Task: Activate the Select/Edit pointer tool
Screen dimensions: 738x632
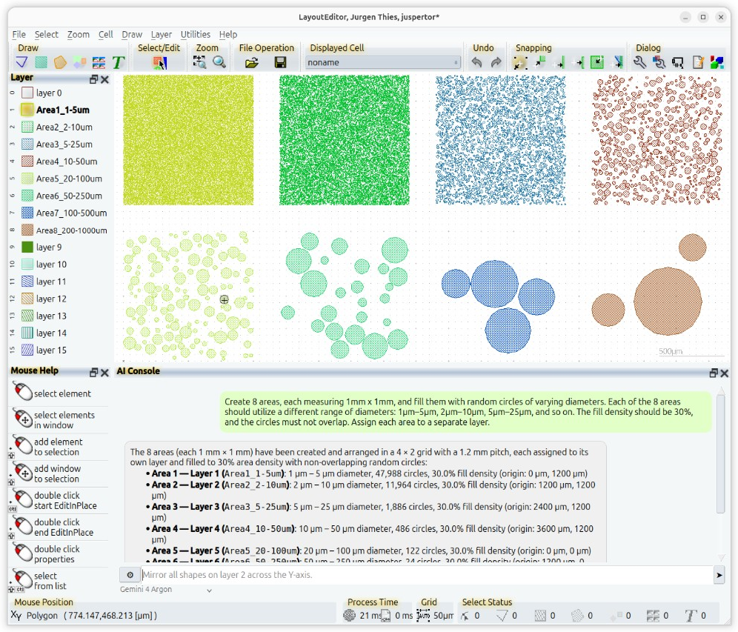Action: 159,62
